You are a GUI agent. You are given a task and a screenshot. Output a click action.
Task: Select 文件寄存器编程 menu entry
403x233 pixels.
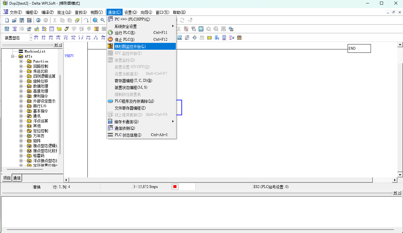click(142, 108)
